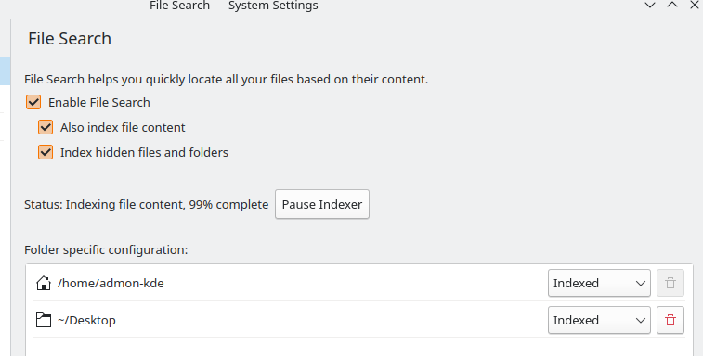Screen dimensions: 703x356
Task: Click the Pause Indexer button
Action: tap(322, 204)
